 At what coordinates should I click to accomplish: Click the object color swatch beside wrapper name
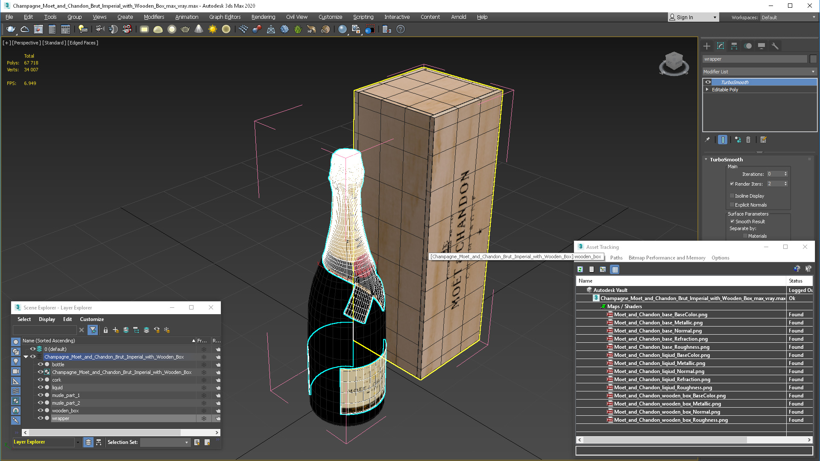pos(813,59)
